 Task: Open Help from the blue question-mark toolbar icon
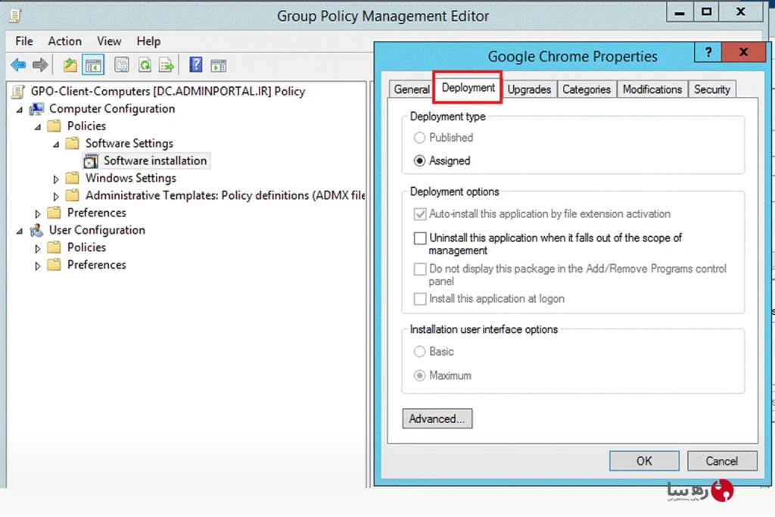(x=196, y=65)
